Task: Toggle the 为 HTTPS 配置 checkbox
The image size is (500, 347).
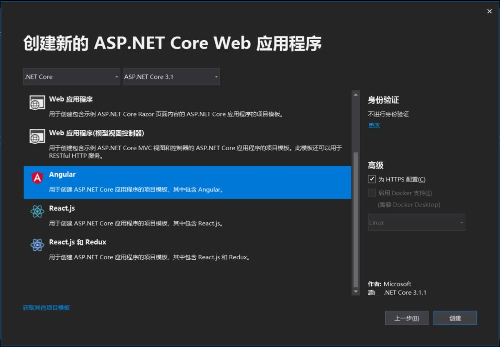Action: pos(372,179)
